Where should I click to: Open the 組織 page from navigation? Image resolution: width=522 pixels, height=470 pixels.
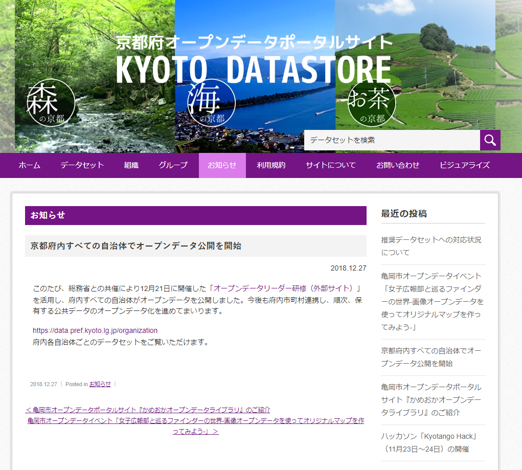131,165
